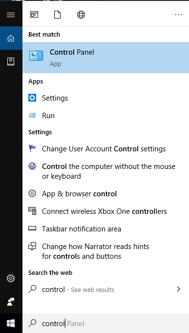Click the 'Best match' heading

point(44,34)
